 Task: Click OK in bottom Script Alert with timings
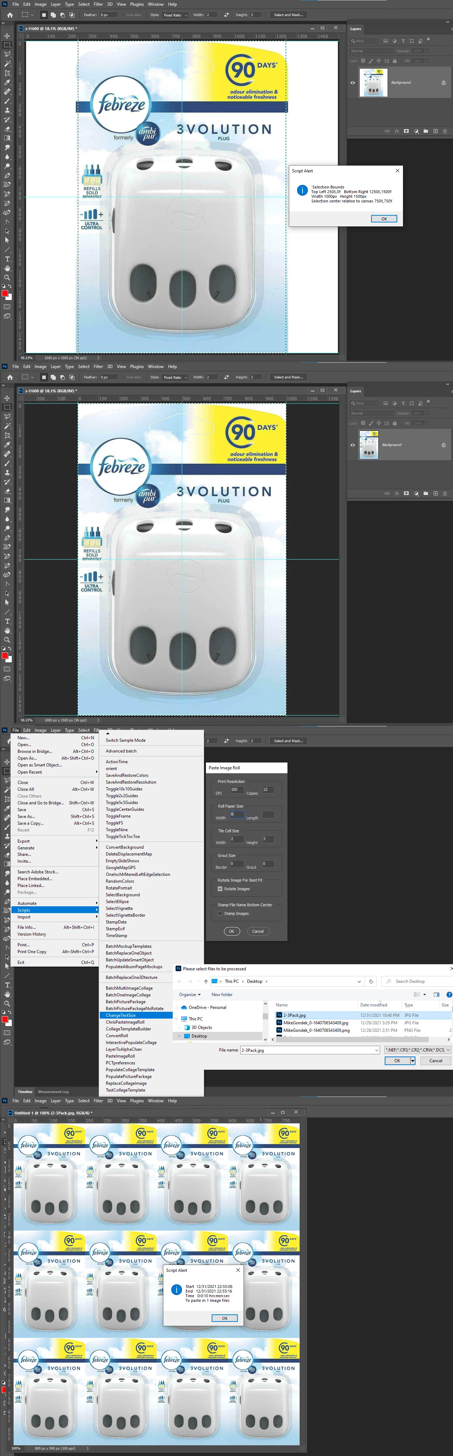[x=224, y=1318]
